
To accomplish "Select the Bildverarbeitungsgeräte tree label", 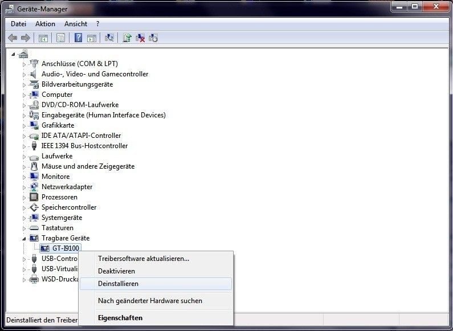I will click(x=77, y=84).
